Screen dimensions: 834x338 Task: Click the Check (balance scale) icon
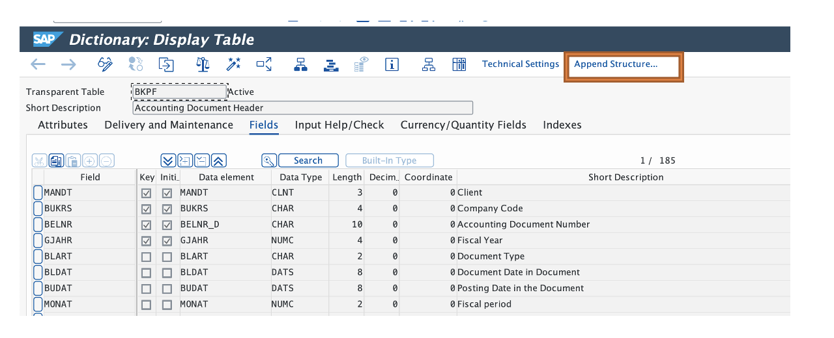point(203,64)
